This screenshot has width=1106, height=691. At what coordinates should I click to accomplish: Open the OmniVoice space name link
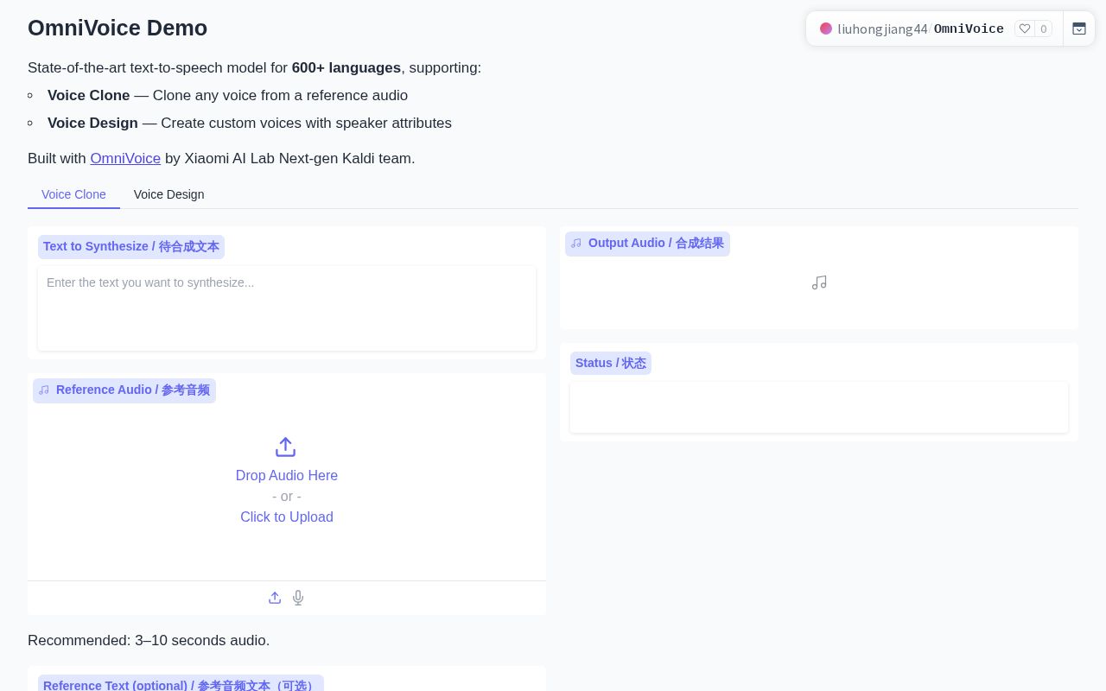969,29
